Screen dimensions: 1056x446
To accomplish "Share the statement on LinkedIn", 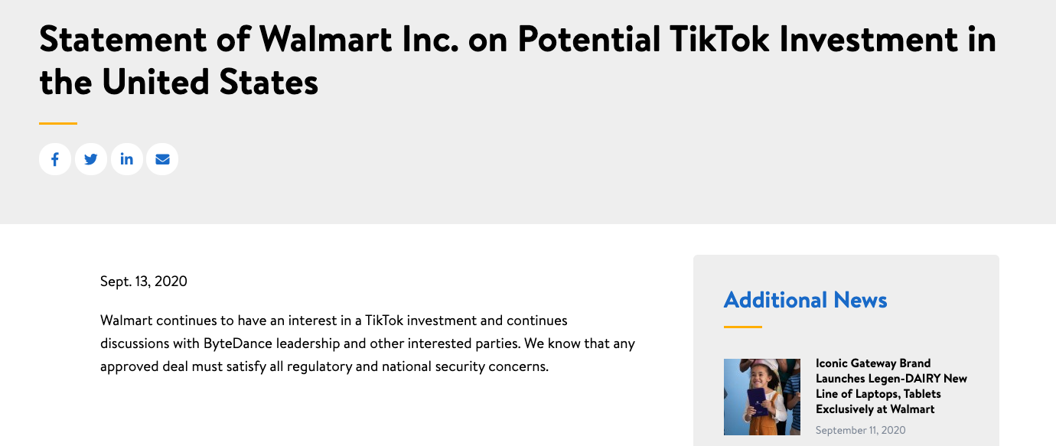I will click(127, 159).
